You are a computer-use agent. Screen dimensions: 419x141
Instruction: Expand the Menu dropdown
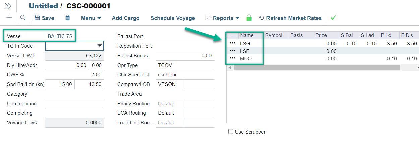click(91, 18)
